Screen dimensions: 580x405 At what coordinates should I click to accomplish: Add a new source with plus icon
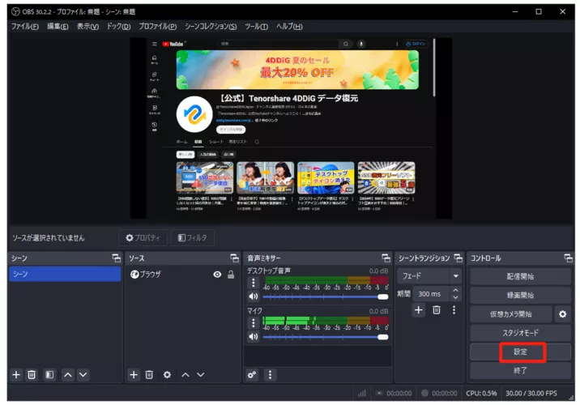pos(134,374)
